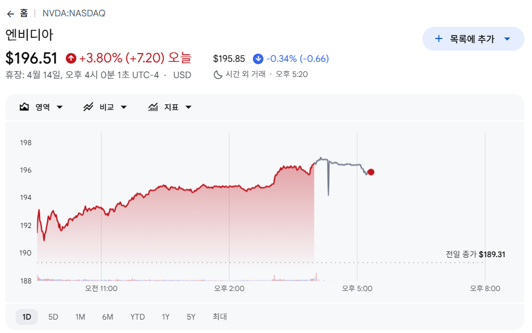Switch to the 6M time range
The height and width of the screenshot is (333, 532).
click(x=107, y=317)
